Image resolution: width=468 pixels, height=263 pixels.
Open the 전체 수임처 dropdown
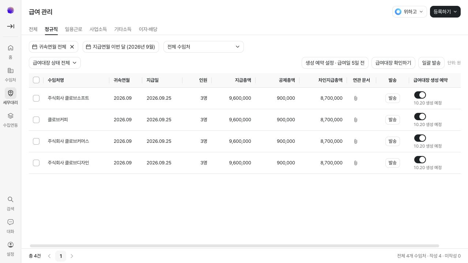pos(204,47)
